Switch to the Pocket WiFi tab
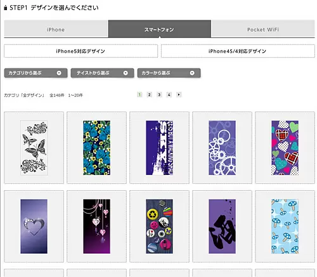The width and height of the screenshot is (317, 277). tap(263, 29)
